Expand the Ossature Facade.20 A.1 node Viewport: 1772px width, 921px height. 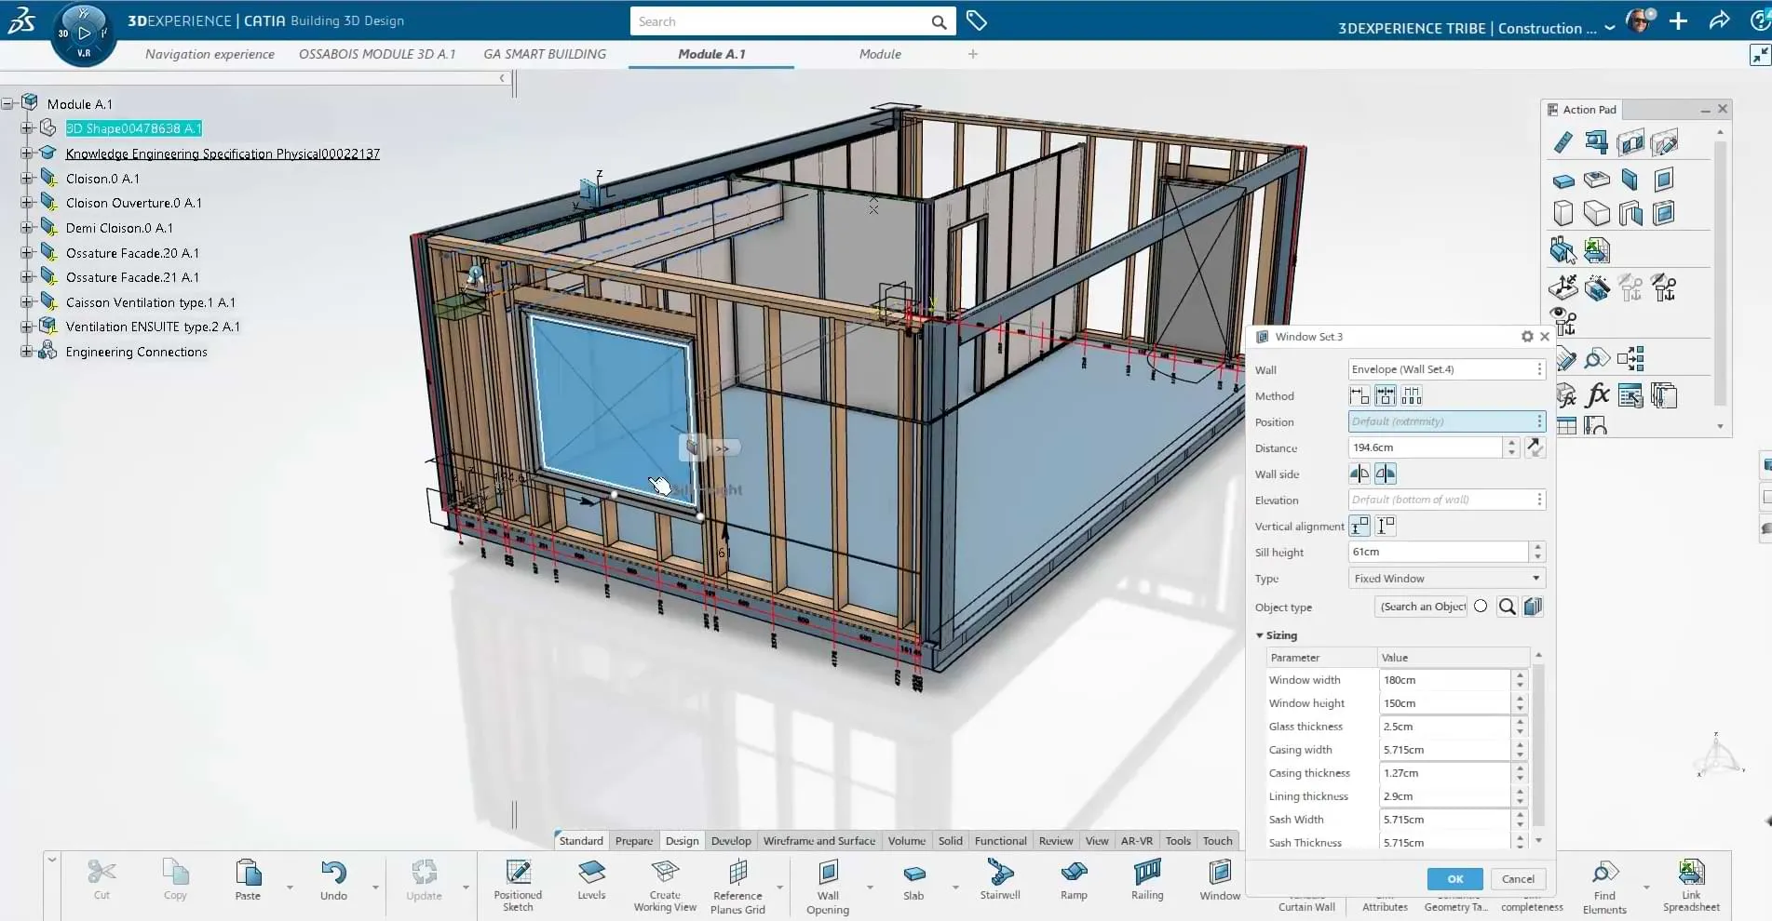[x=27, y=252]
